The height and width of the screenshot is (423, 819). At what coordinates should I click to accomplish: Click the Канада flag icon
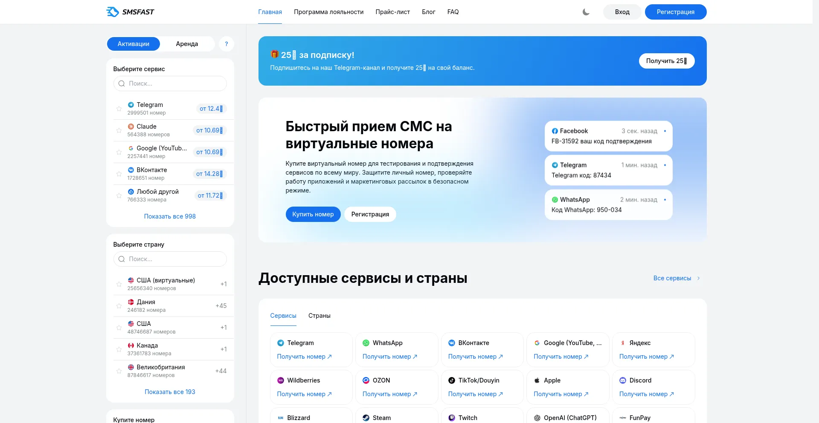(131, 345)
